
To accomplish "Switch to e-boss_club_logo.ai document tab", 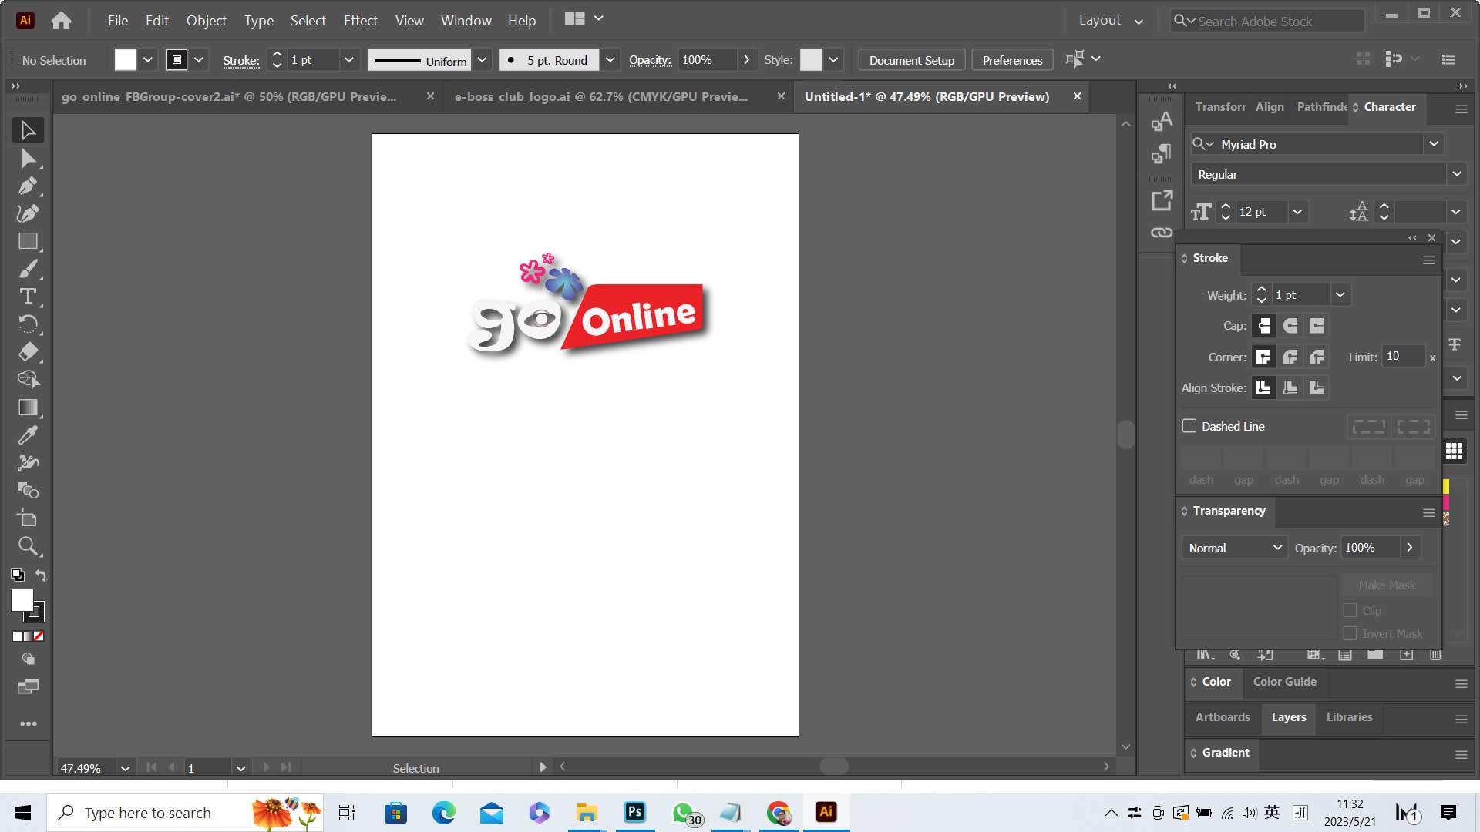I will click(601, 96).
